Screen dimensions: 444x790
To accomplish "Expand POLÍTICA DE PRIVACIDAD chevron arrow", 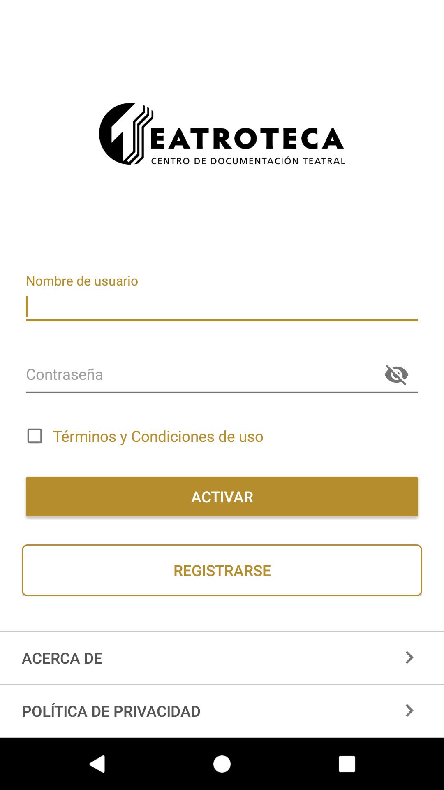I will [409, 711].
